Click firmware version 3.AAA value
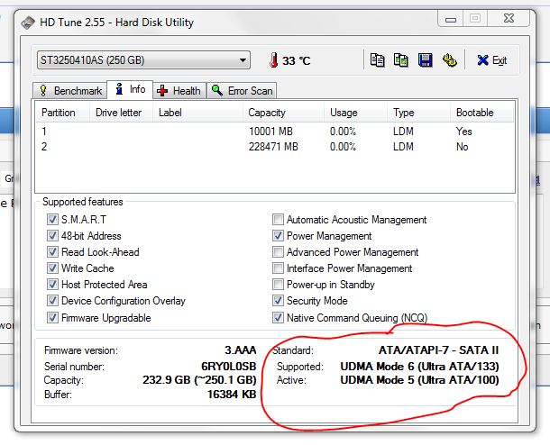The image size is (550, 445). (x=240, y=350)
